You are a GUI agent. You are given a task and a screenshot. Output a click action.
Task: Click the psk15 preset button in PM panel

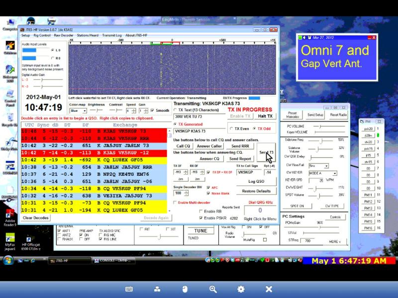pos(368,149)
